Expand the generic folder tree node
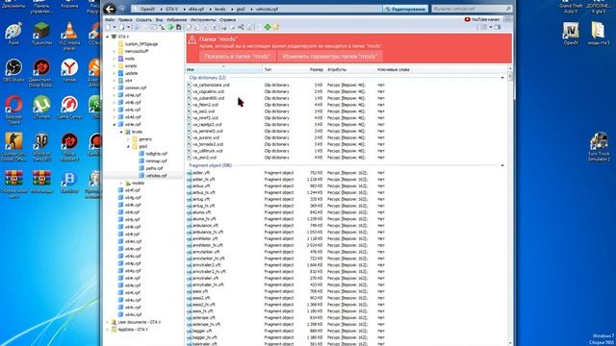Viewport: 616px width, 346px height. click(x=128, y=138)
